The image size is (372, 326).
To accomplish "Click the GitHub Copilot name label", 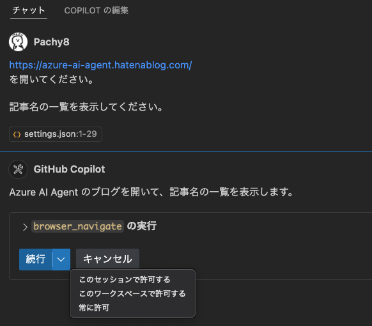I will tap(69, 169).
